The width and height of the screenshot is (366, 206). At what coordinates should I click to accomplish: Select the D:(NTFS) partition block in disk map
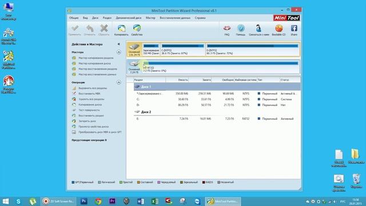[253, 49]
